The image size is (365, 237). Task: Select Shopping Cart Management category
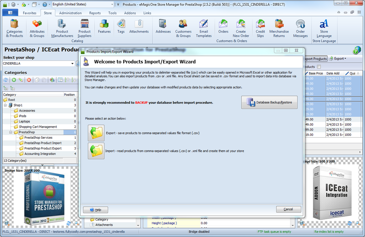pyautogui.click(x=38, y=127)
